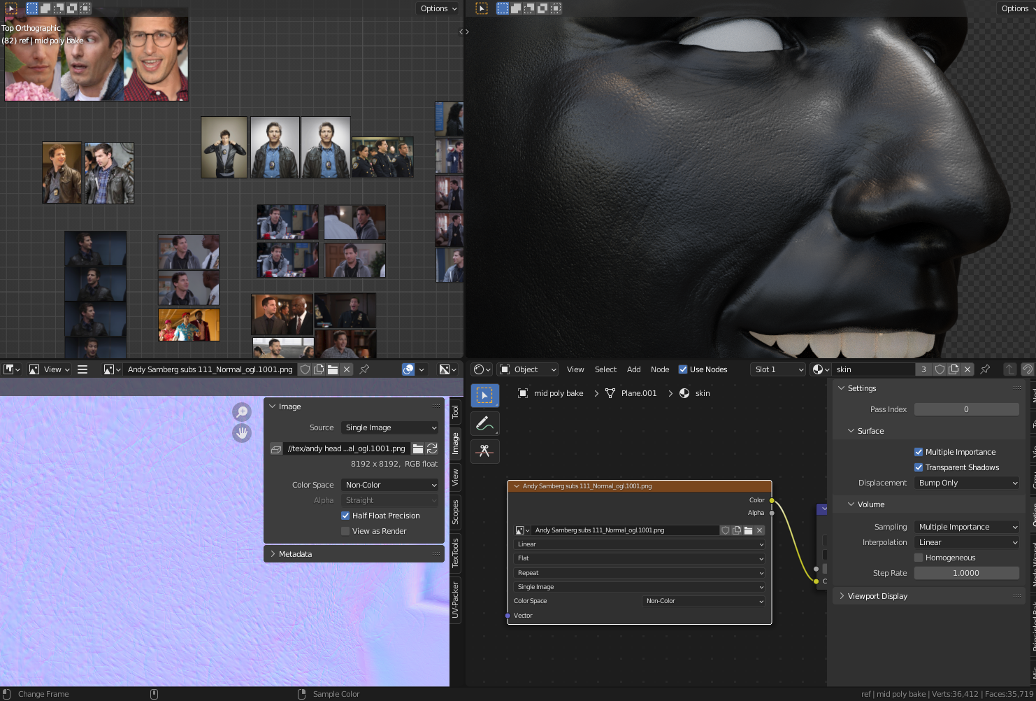1036x701 pixels.
Task: Toggle fake user for the skin material
Action: click(x=940, y=369)
